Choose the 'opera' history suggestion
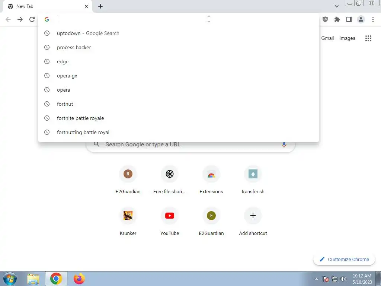Image resolution: width=381 pixels, height=286 pixels. [179, 90]
